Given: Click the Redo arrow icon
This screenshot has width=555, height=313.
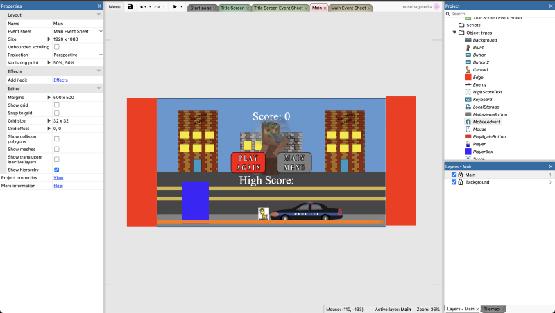Looking at the screenshot, I should [x=157, y=7].
